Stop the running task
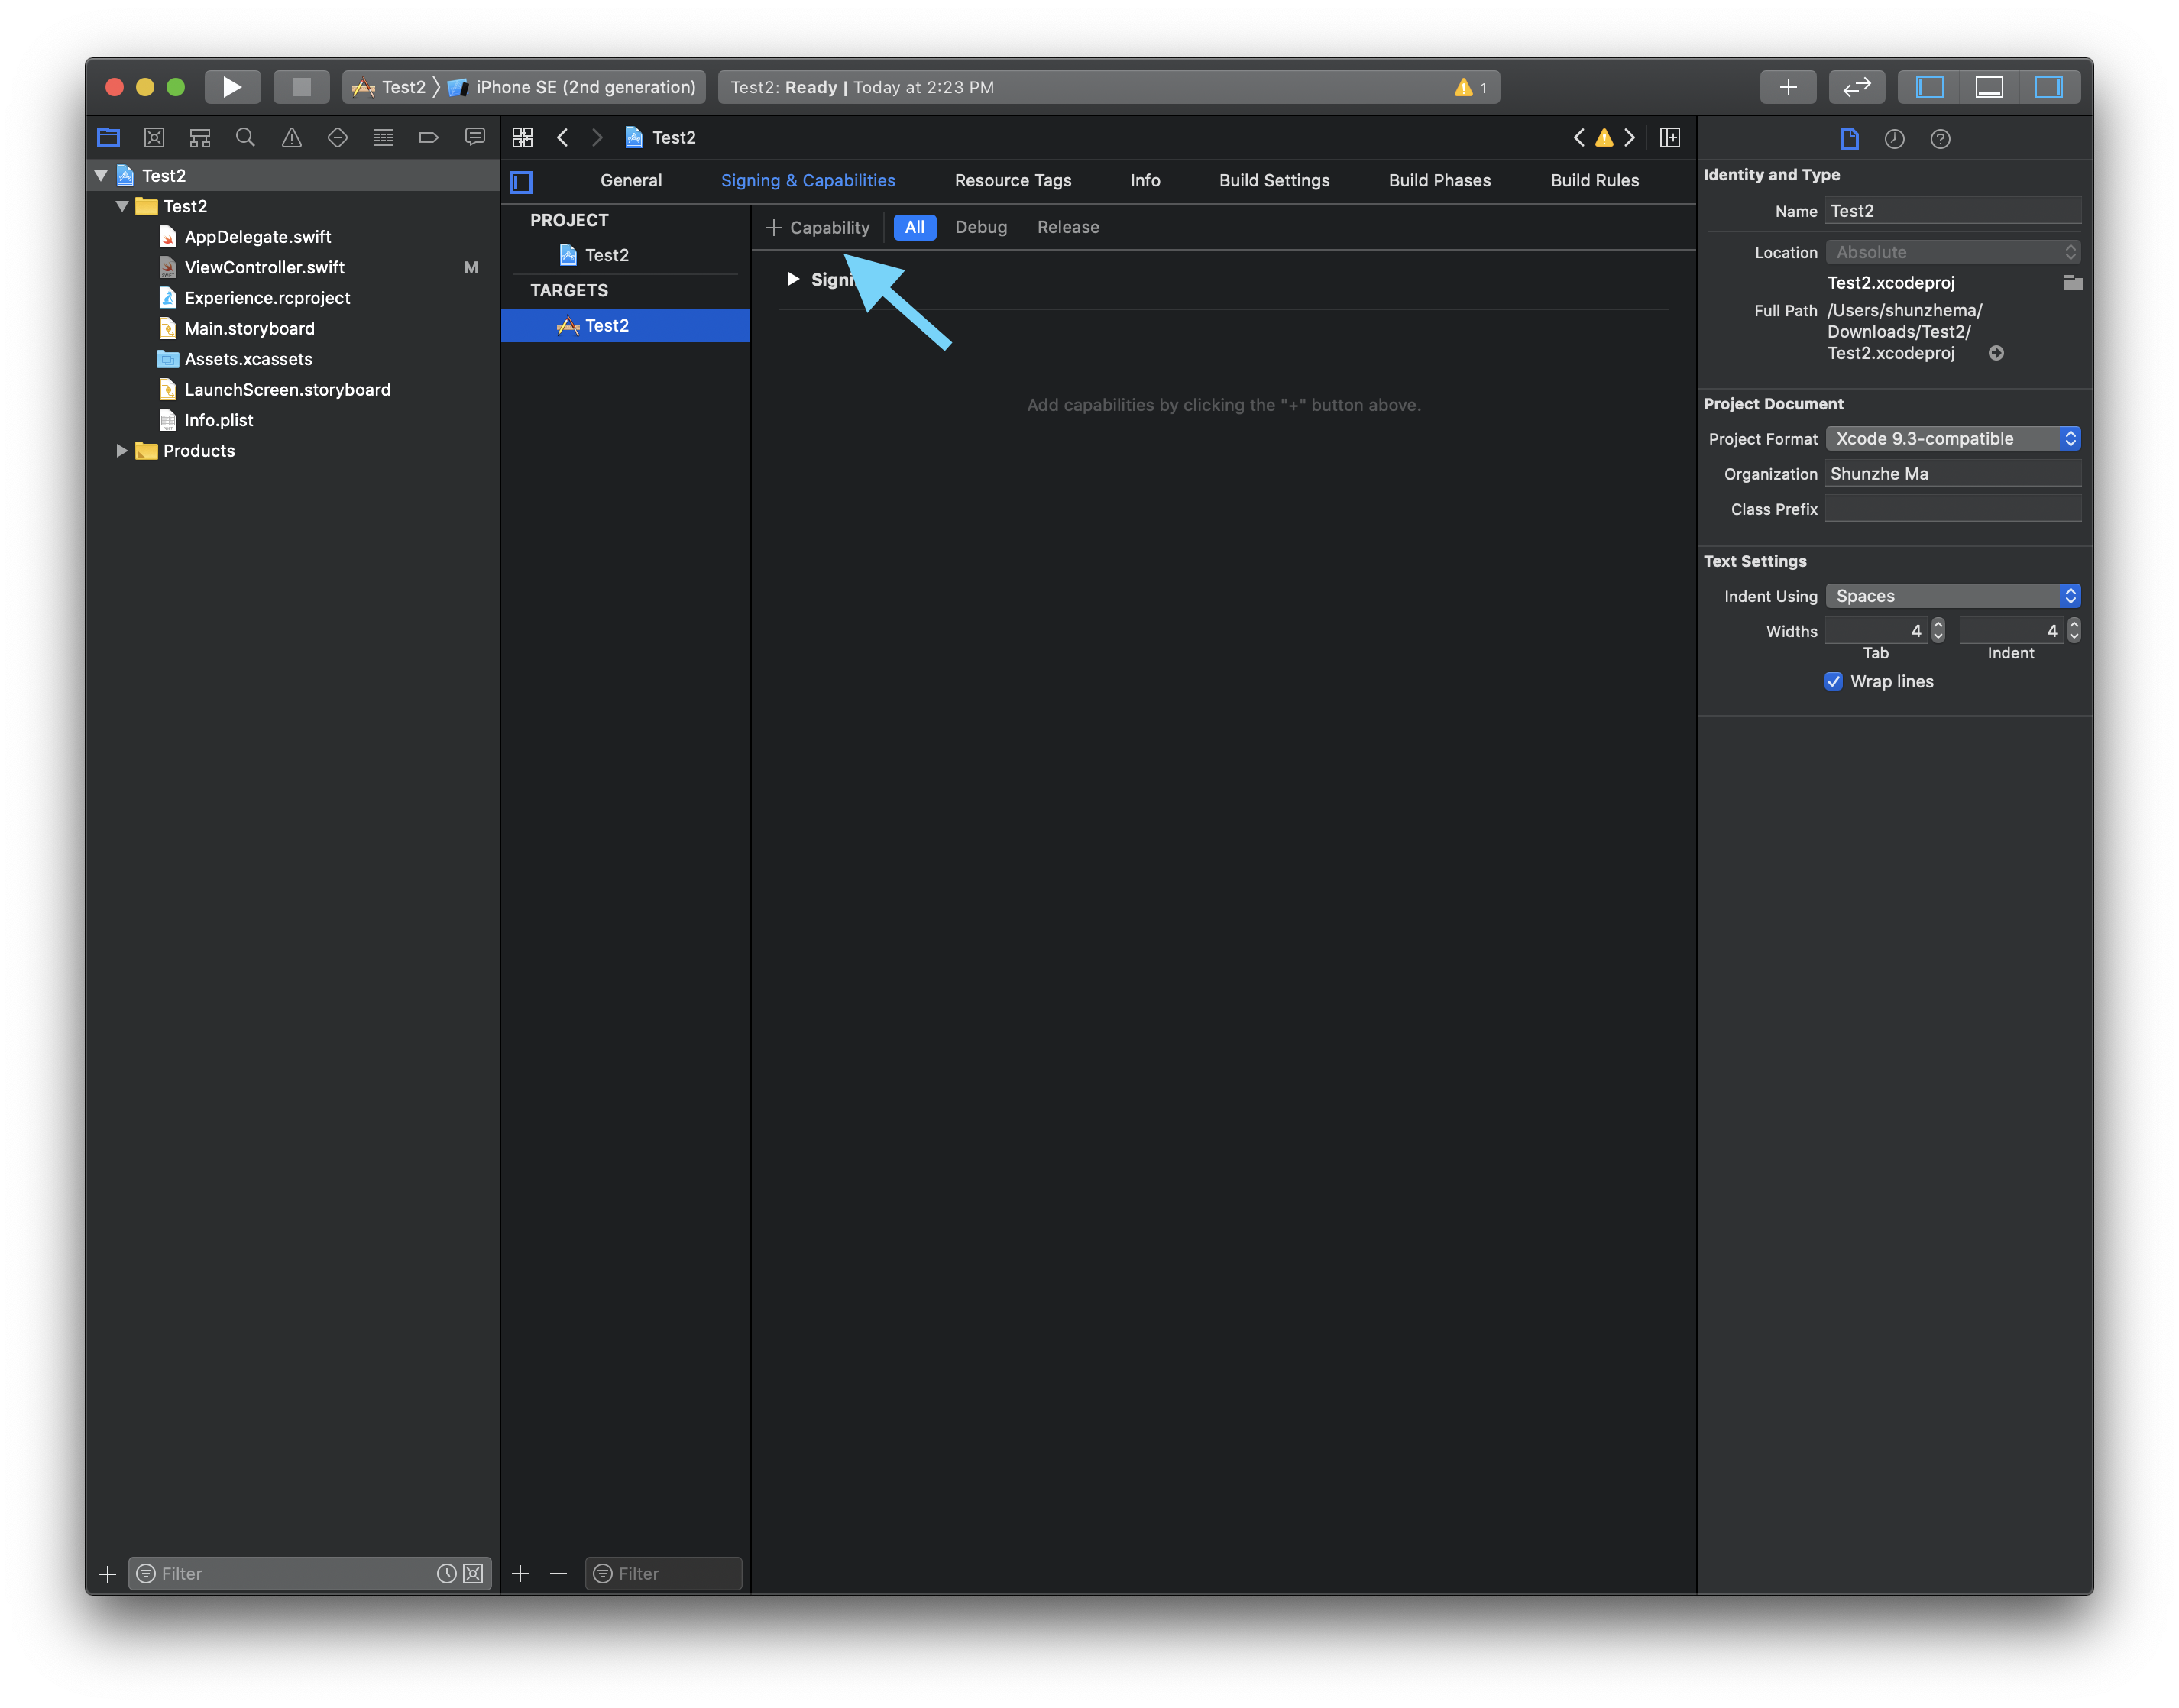The width and height of the screenshot is (2179, 1708). [x=301, y=87]
